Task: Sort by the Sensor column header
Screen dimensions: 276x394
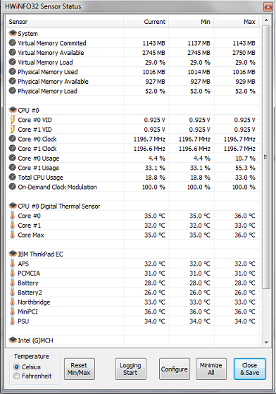Action: pyautogui.click(x=65, y=22)
